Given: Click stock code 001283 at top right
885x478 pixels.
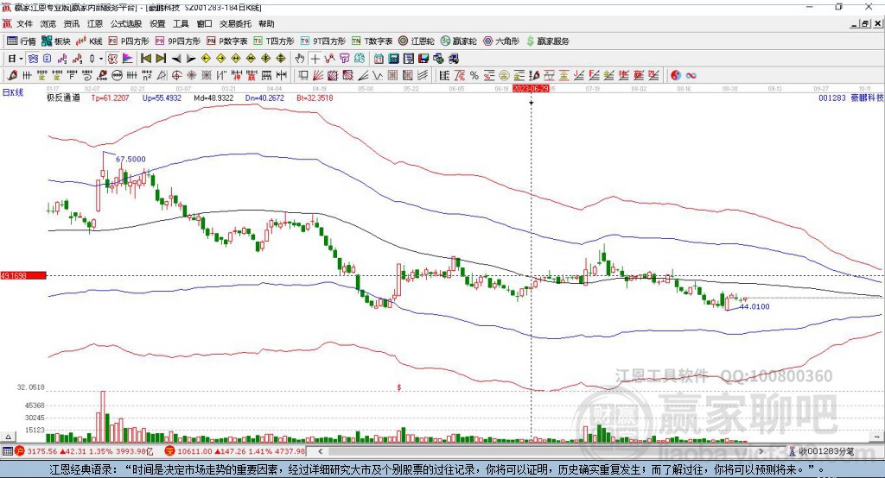Looking at the screenshot, I should [832, 97].
